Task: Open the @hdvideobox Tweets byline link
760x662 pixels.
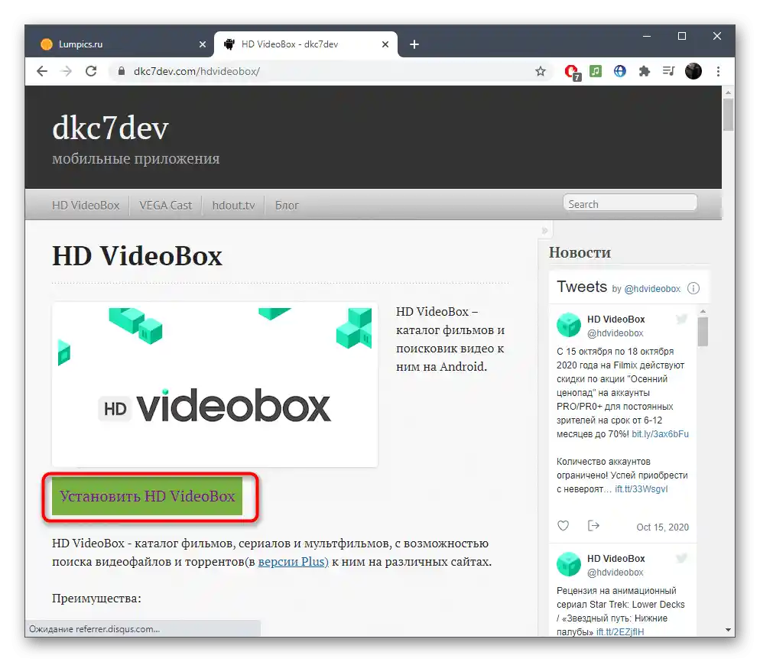Action: pyautogui.click(x=652, y=289)
